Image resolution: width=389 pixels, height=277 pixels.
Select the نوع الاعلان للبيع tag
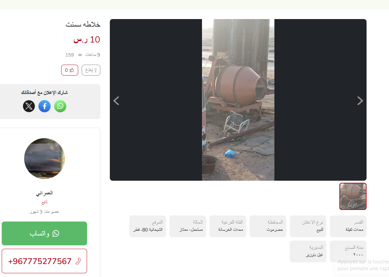308,226
